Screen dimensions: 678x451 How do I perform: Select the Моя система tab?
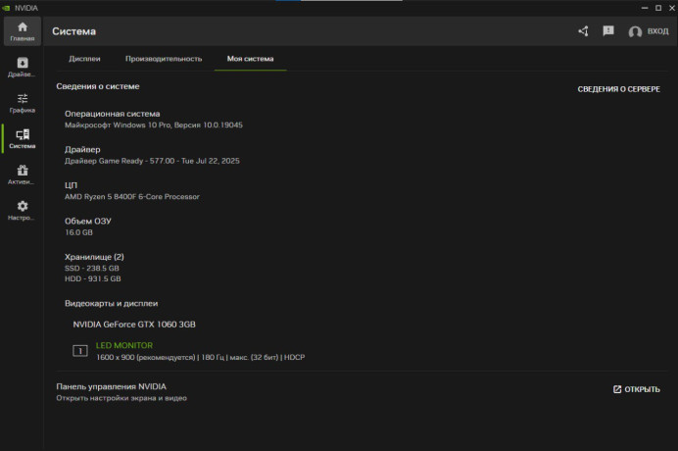[x=251, y=59]
